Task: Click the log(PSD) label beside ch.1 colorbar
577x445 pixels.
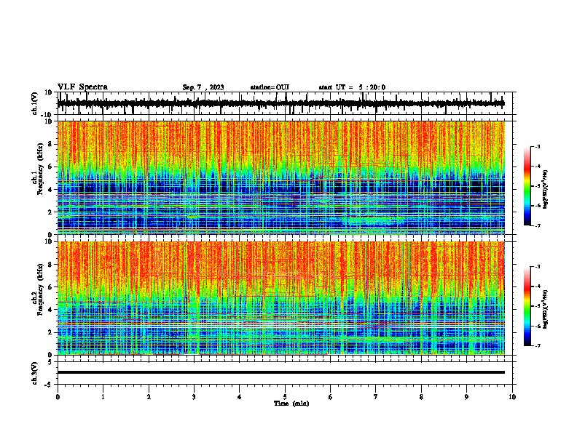Action: coord(545,190)
